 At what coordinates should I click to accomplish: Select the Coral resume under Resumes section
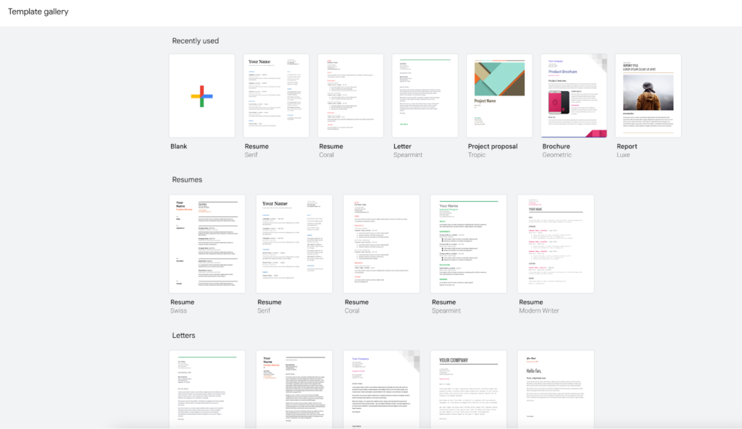coord(381,243)
